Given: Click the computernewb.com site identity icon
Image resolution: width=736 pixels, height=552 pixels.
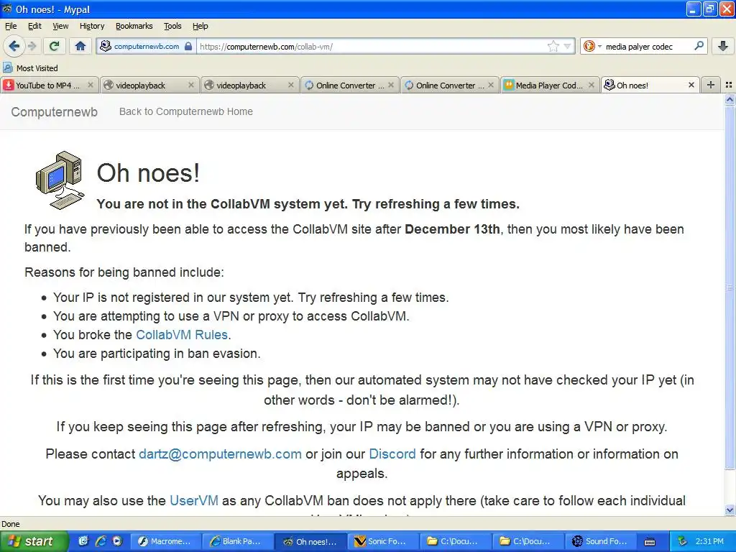Looking at the screenshot, I should 106,46.
